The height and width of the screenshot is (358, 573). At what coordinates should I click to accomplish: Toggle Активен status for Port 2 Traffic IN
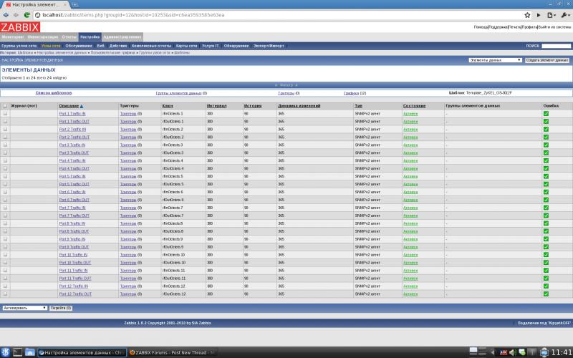coord(410,130)
